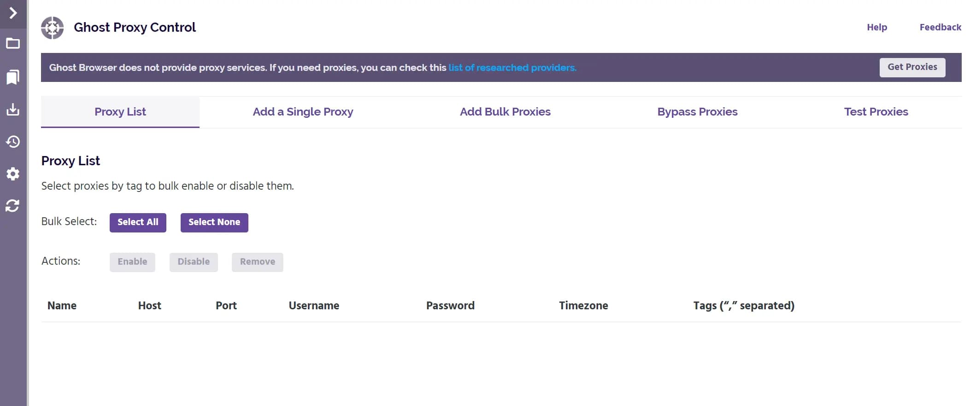Open the bookmarks icon in the sidebar
This screenshot has height=406, width=970.
[13, 77]
